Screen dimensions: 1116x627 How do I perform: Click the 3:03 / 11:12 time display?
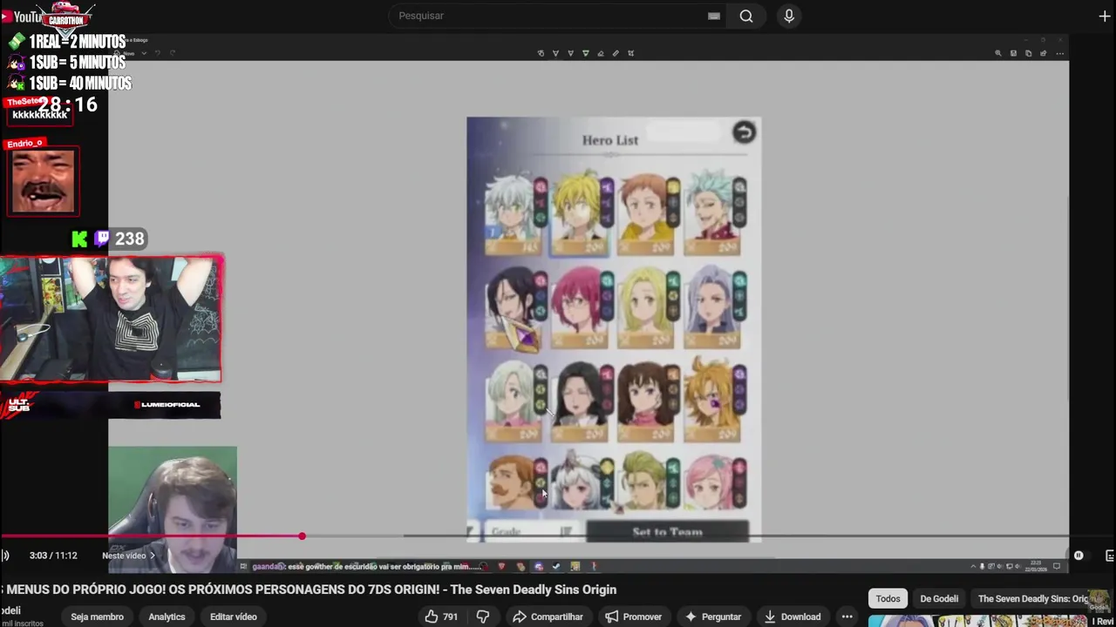click(x=53, y=556)
